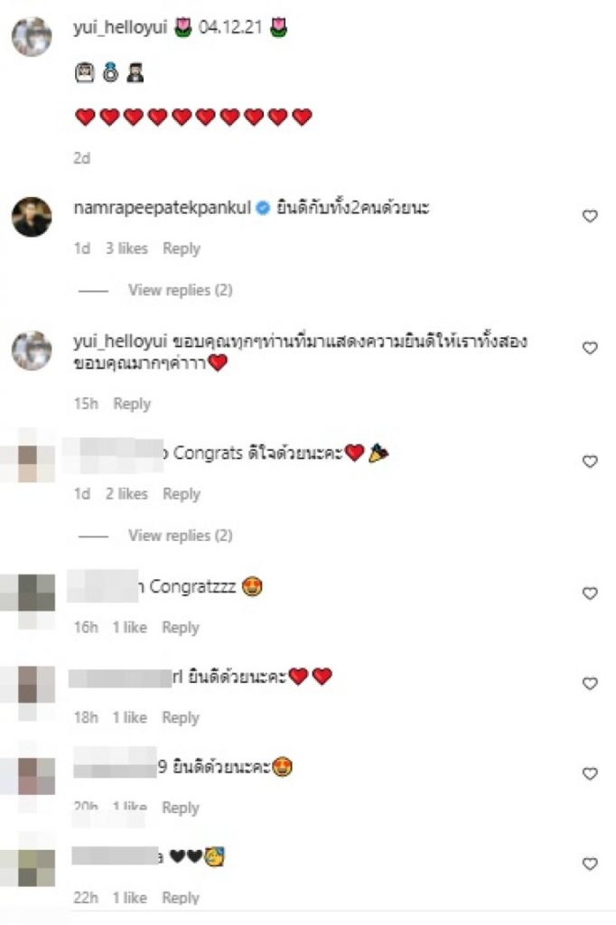Reply to the 'Congratzzz' comment
Screen dimensions: 616x925
click(x=181, y=627)
